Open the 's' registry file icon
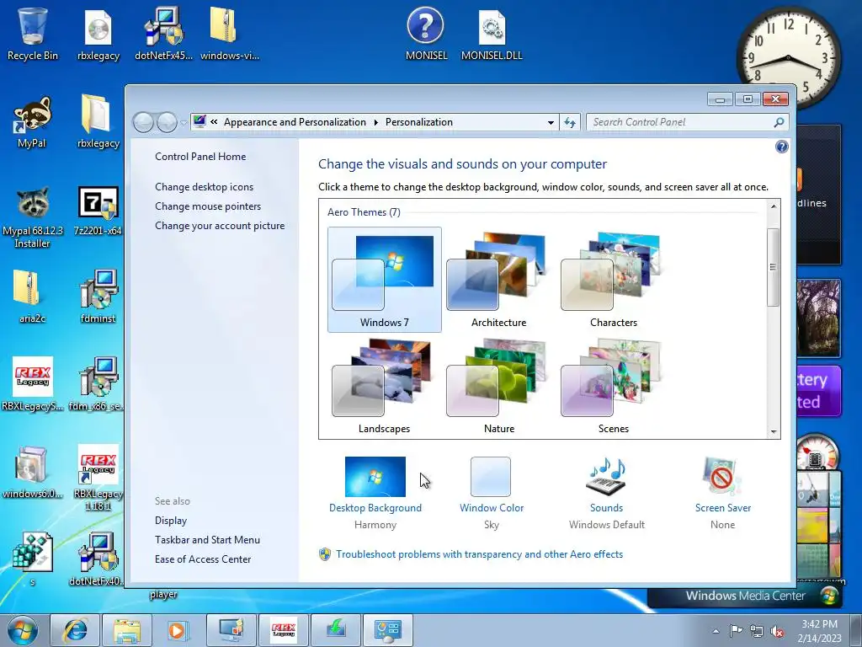The height and width of the screenshot is (647, 862). (33, 559)
